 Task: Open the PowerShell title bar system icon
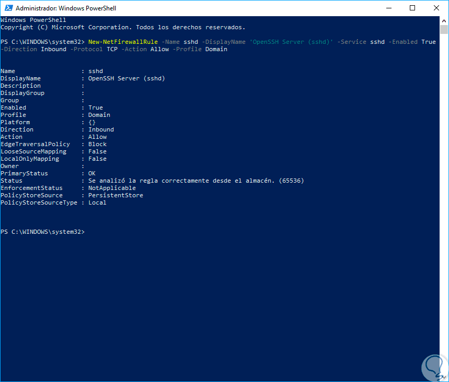tap(8, 8)
